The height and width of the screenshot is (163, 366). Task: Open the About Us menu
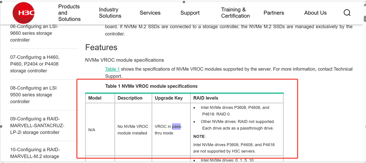click(315, 13)
